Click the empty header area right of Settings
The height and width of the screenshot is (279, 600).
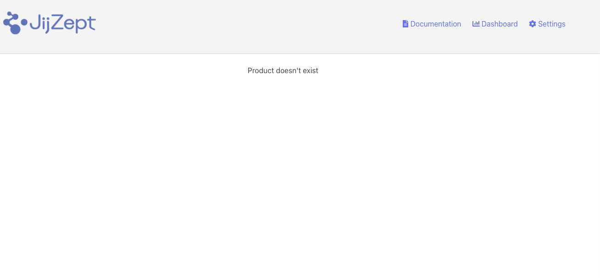(583, 27)
